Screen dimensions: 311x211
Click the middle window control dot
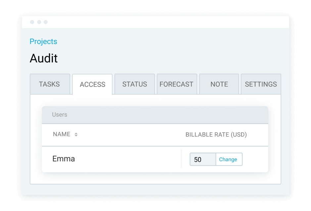39,22
